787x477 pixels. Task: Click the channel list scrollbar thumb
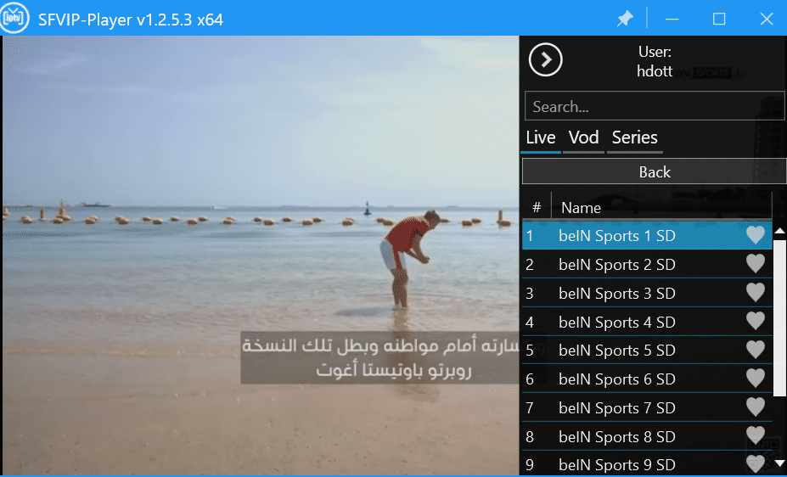pyautogui.click(x=779, y=318)
